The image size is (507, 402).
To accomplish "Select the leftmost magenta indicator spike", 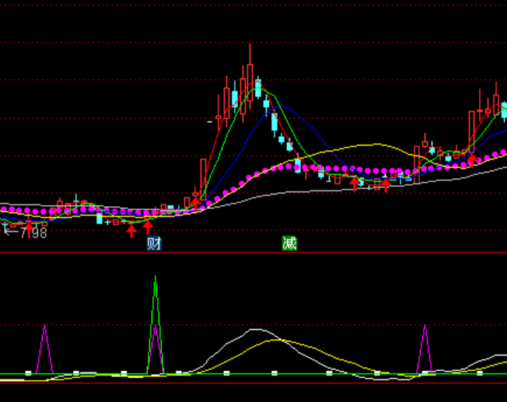I will [44, 327].
